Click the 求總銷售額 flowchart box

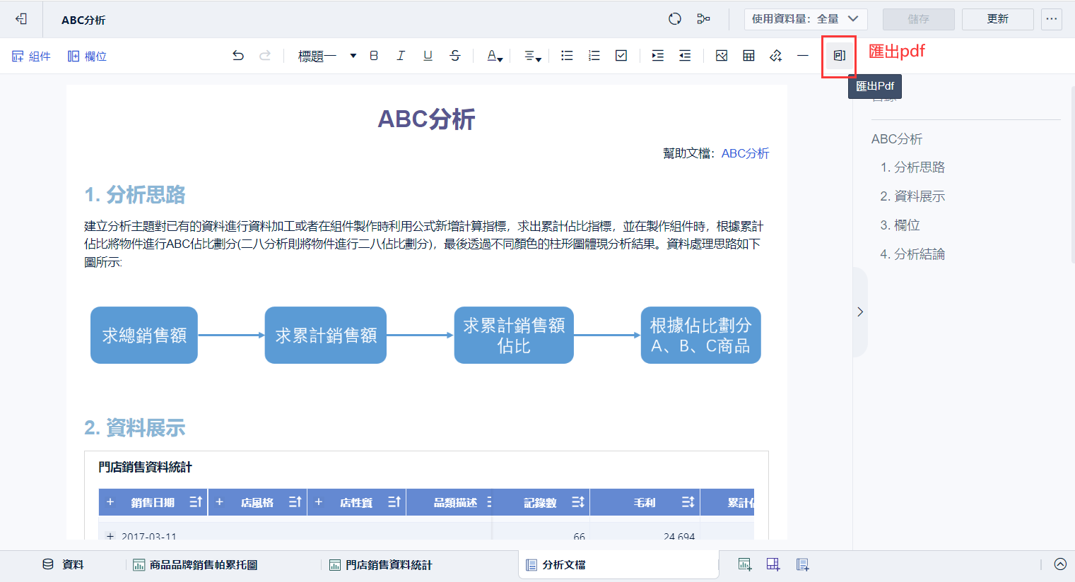pos(144,335)
